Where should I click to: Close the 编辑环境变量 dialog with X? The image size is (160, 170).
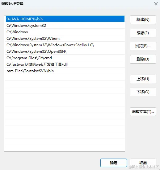click(x=156, y=4)
